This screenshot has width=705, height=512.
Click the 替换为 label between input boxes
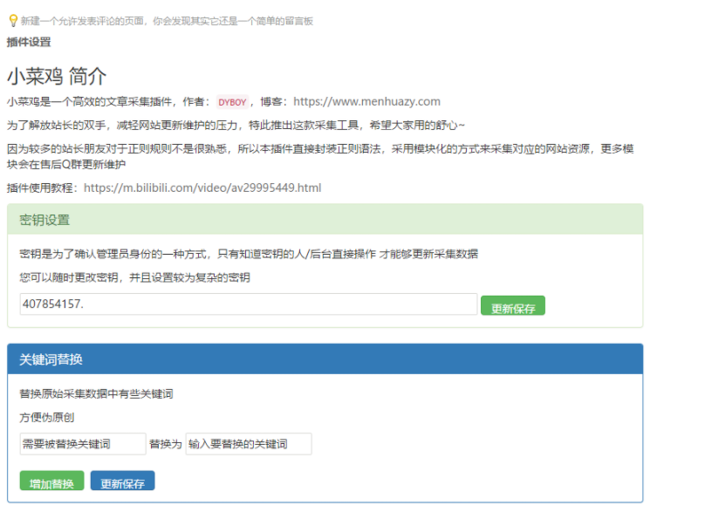(x=165, y=444)
